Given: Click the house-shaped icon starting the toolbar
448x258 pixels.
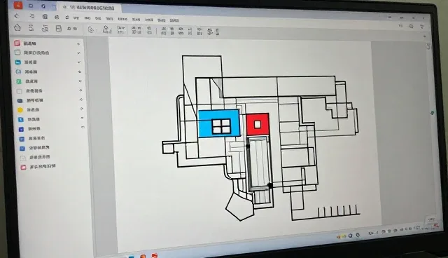Looking at the screenshot, I should 17,28.
